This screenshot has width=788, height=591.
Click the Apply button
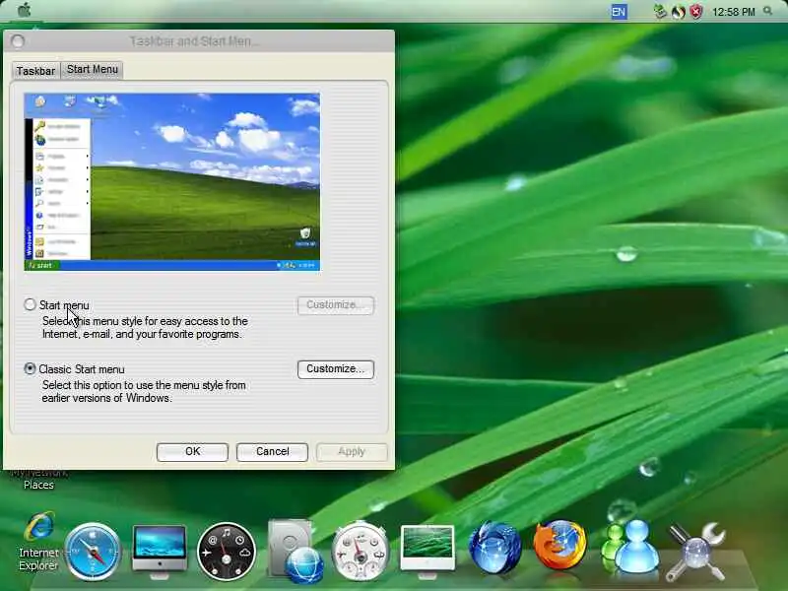tap(352, 452)
